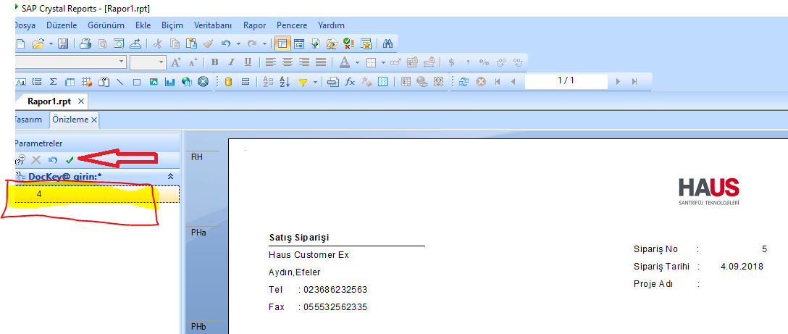
Task: Switch to the Tasarım tab
Action: (28, 120)
